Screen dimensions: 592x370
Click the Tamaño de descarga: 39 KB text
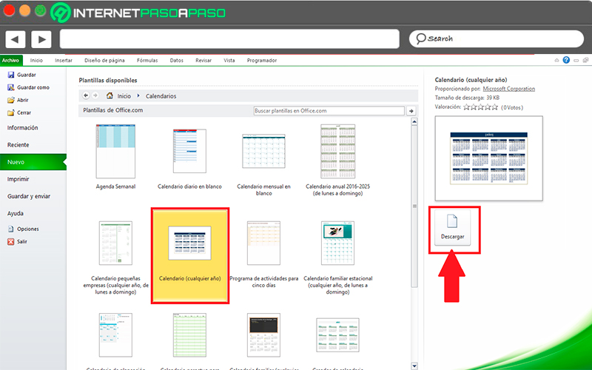click(467, 98)
